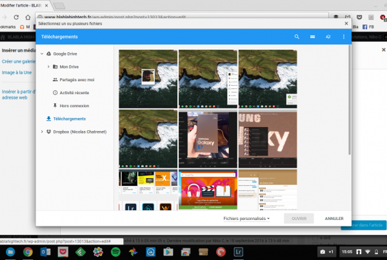The height and width of the screenshot is (260, 387).
Task: Click the Pocket extension icon in Chrome toolbar
Action: (359, 17)
